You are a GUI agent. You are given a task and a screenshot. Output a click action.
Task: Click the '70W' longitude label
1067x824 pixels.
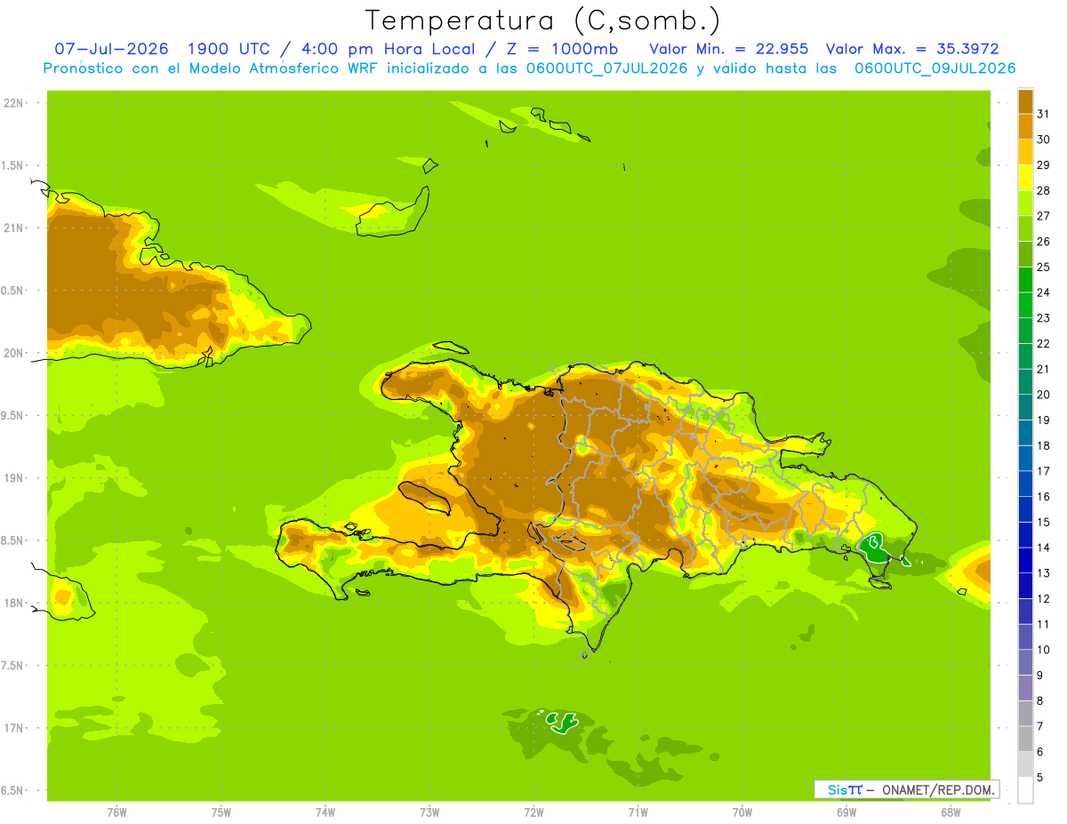coord(742,812)
